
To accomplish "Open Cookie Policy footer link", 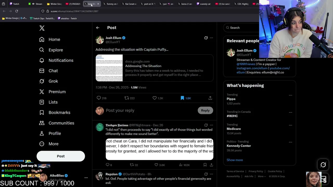I will pyautogui.click(x=275, y=171).
